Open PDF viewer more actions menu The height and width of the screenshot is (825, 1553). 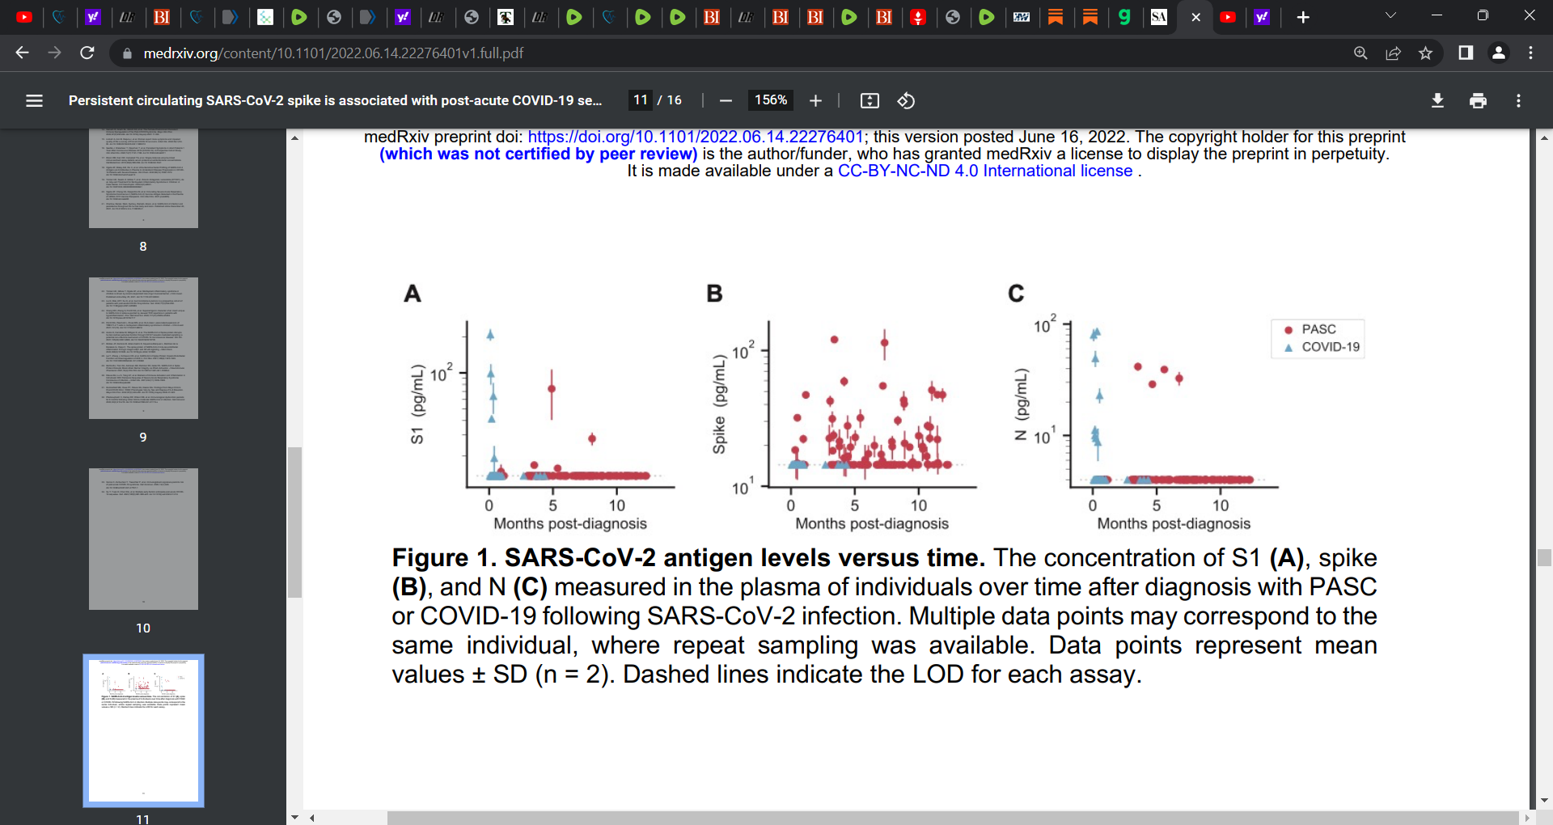(1518, 100)
